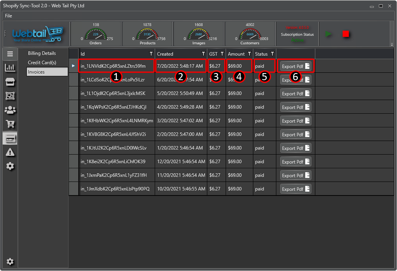Open filter for the Created column
This screenshot has width=397, height=271.
click(x=203, y=54)
